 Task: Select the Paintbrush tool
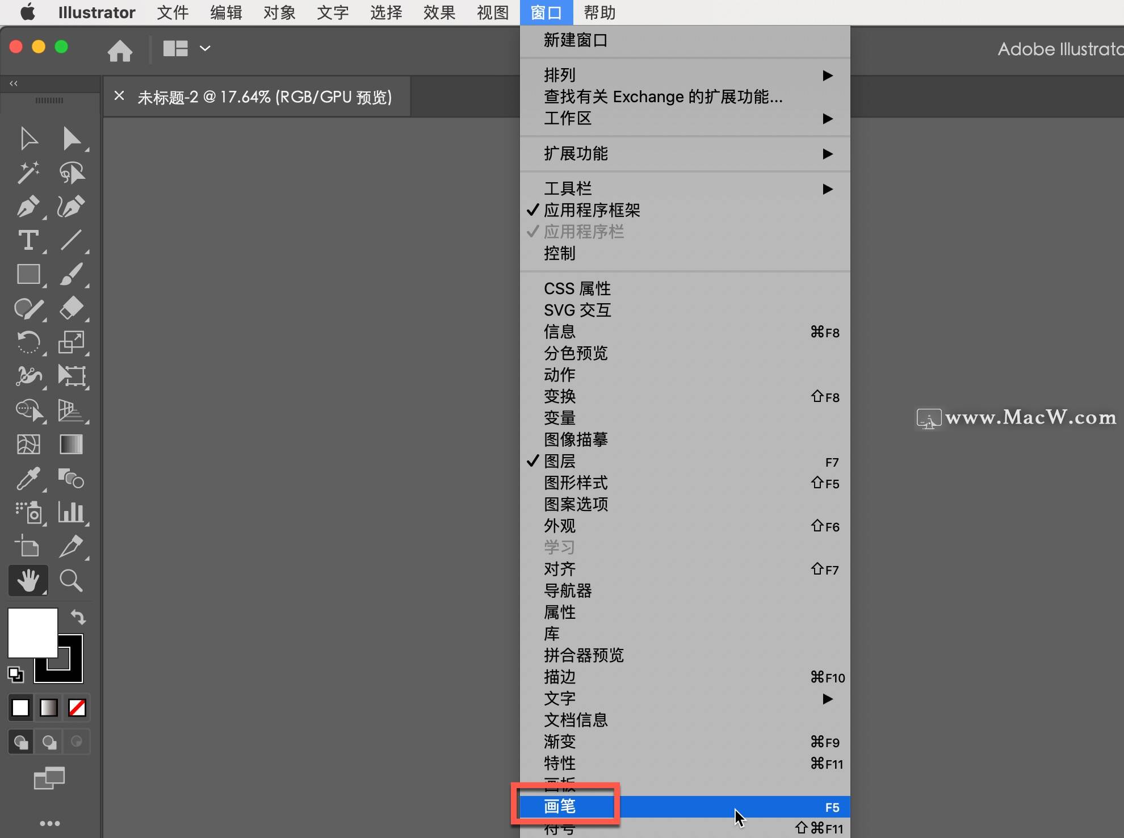(x=72, y=274)
